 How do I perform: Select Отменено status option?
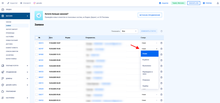point(150,80)
